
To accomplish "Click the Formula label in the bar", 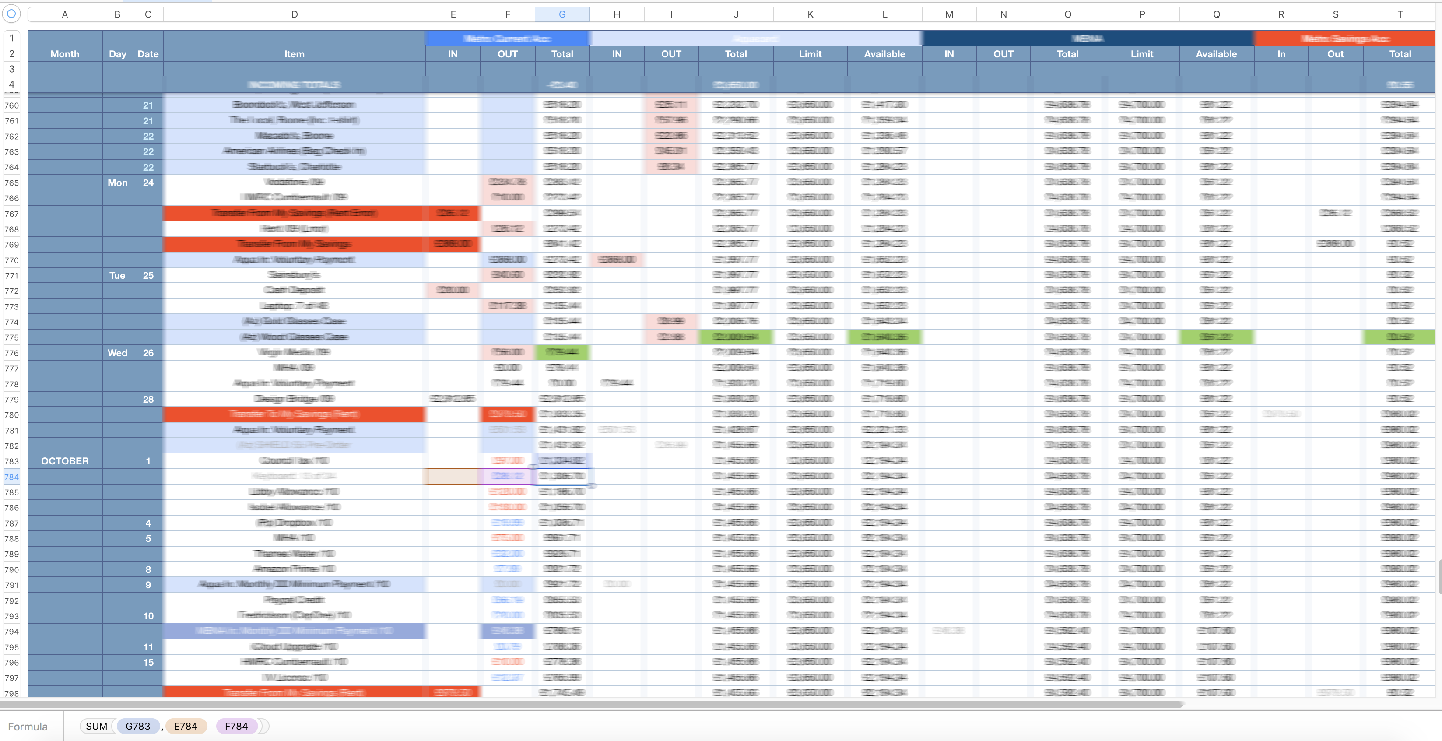I will (x=28, y=727).
